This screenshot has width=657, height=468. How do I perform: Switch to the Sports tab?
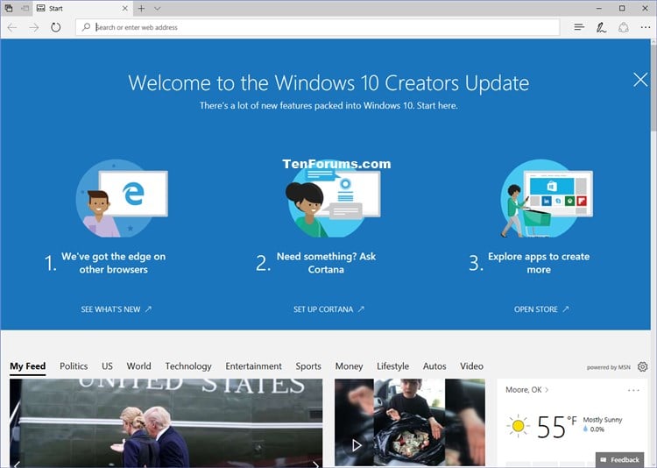(x=308, y=366)
